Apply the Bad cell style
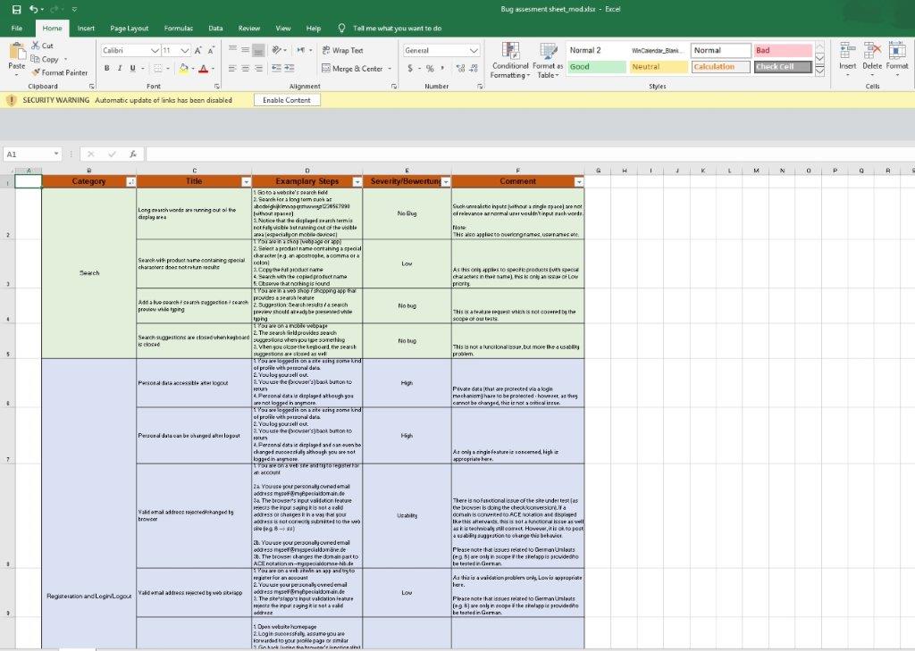The height and width of the screenshot is (651, 915). tap(782, 51)
